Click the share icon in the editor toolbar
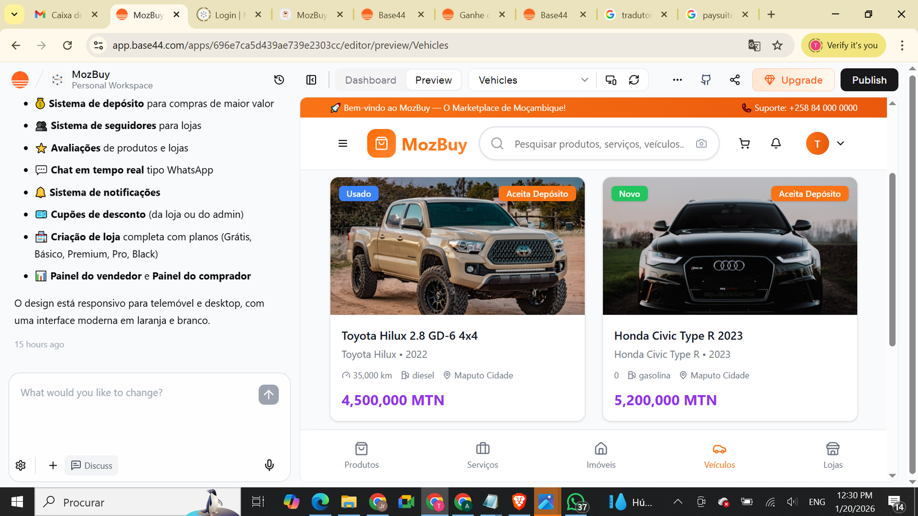This screenshot has width=918, height=516. 735,80
